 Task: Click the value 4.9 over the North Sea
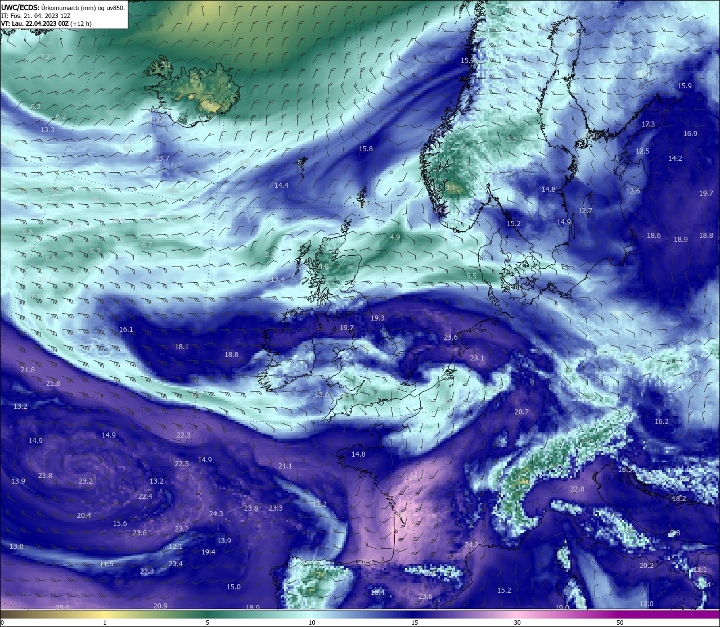coord(395,237)
